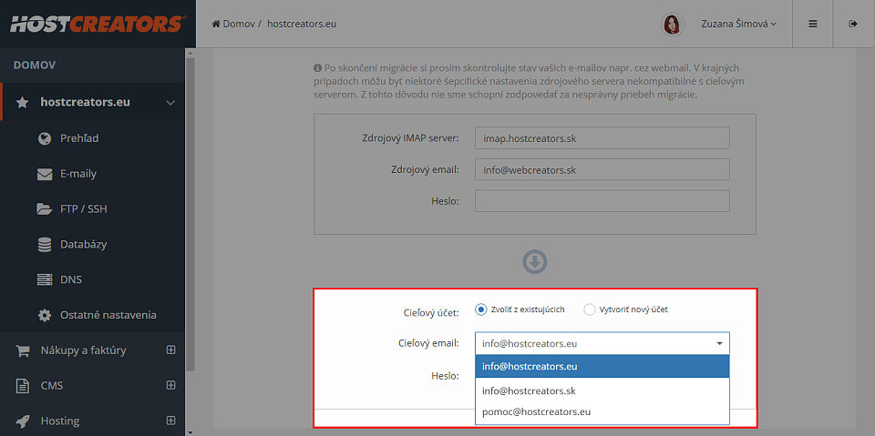Screen dimensions: 875x436
Task: Click the Domov breadcrumb link
Action: 239,24
